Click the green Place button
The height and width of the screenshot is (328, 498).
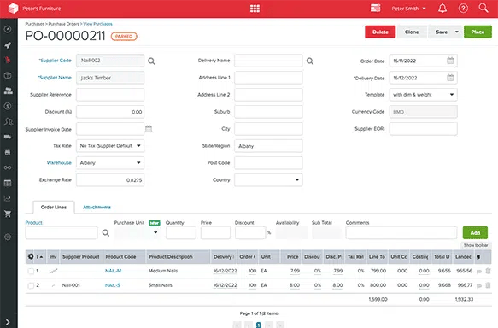[477, 32]
